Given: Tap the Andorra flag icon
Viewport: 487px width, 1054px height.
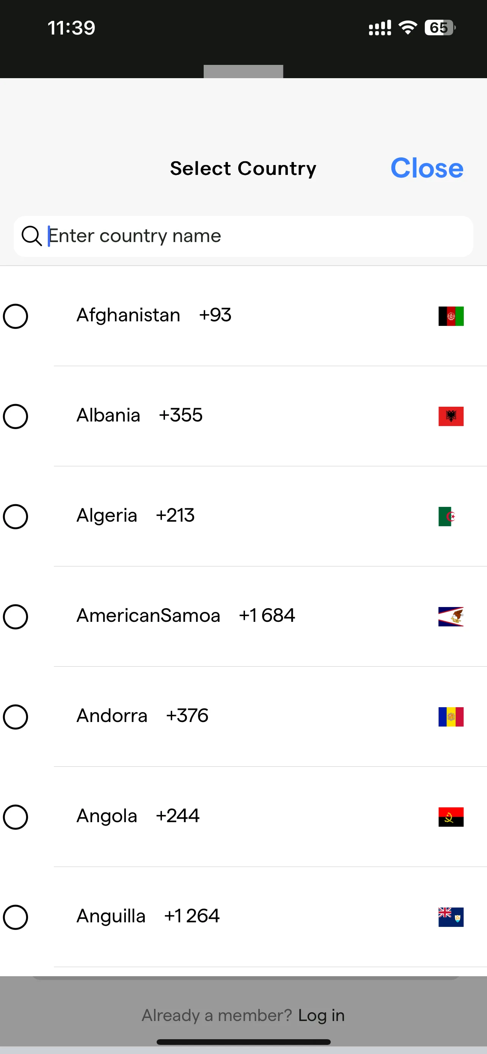Looking at the screenshot, I should pos(451,717).
